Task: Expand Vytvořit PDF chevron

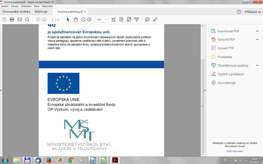Action: (257, 40)
